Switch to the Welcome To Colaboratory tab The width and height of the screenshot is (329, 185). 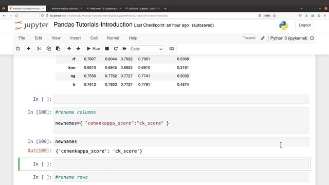point(103,8)
